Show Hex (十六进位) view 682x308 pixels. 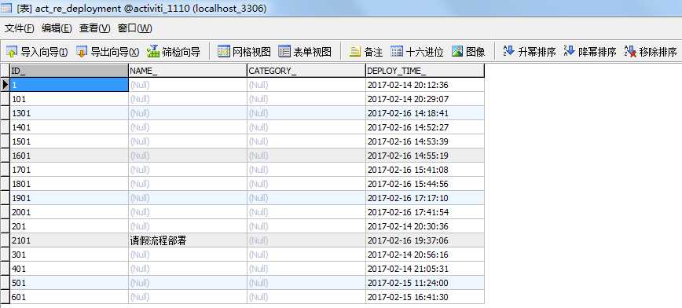416,52
